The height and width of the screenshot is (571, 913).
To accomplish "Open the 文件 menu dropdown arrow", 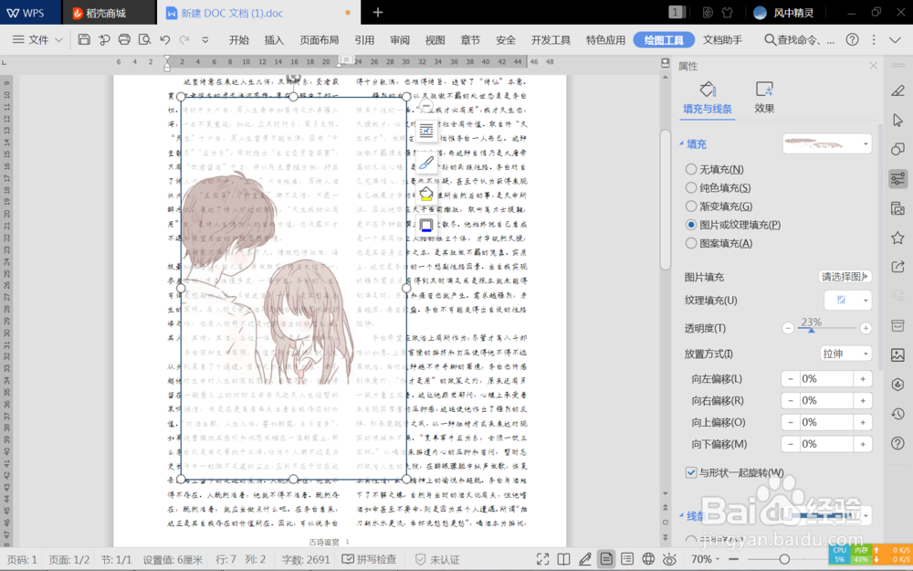I will click(58, 40).
